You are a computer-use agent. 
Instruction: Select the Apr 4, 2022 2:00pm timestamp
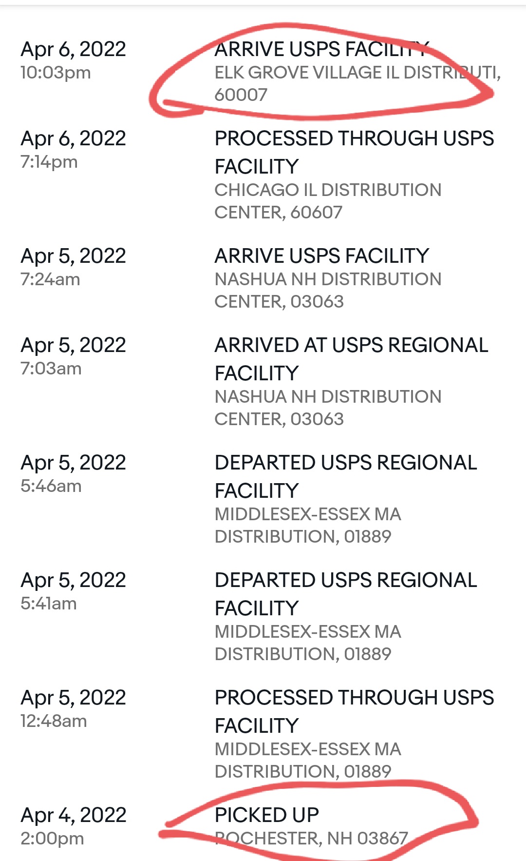[x=73, y=826]
